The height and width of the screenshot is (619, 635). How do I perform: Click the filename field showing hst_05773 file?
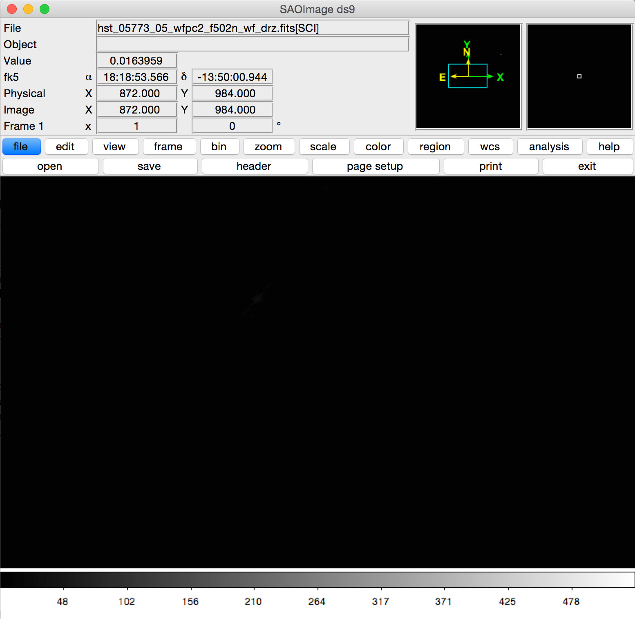(253, 28)
